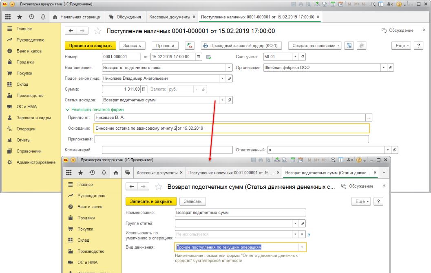Open Еще menu in back window
The width and height of the screenshot is (431, 273).
(x=401, y=46)
